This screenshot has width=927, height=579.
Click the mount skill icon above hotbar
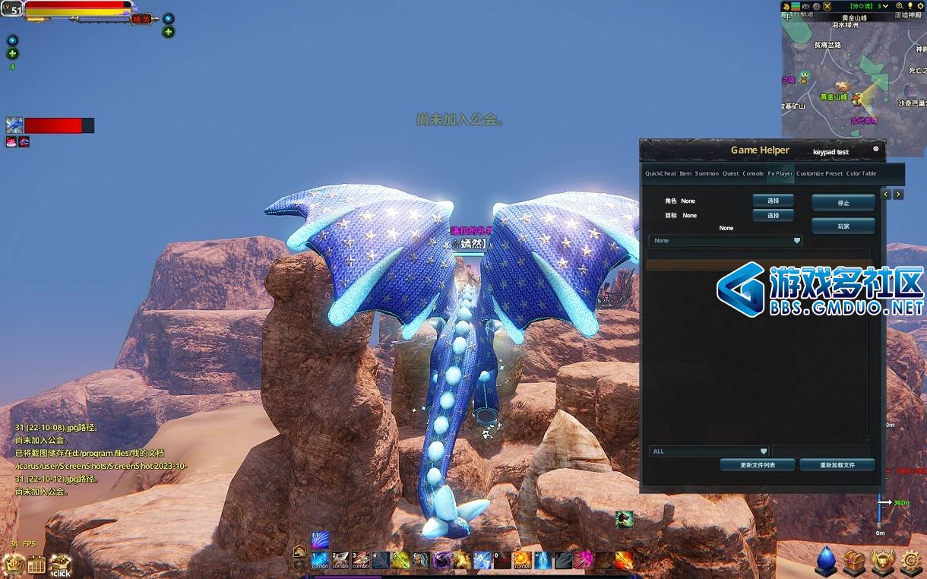tap(625, 519)
